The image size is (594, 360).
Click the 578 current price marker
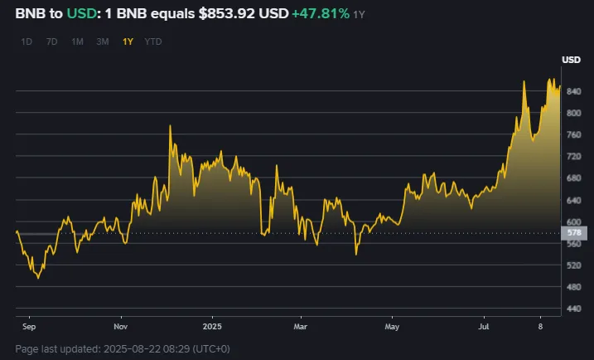[x=574, y=233]
